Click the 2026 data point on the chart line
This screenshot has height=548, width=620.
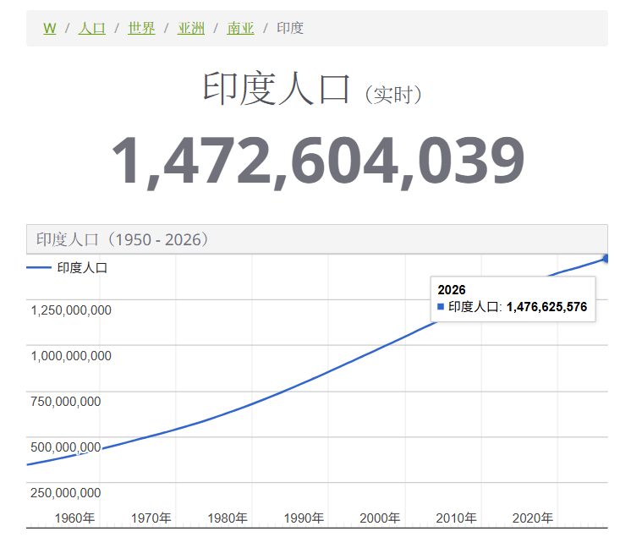pyautogui.click(x=606, y=258)
